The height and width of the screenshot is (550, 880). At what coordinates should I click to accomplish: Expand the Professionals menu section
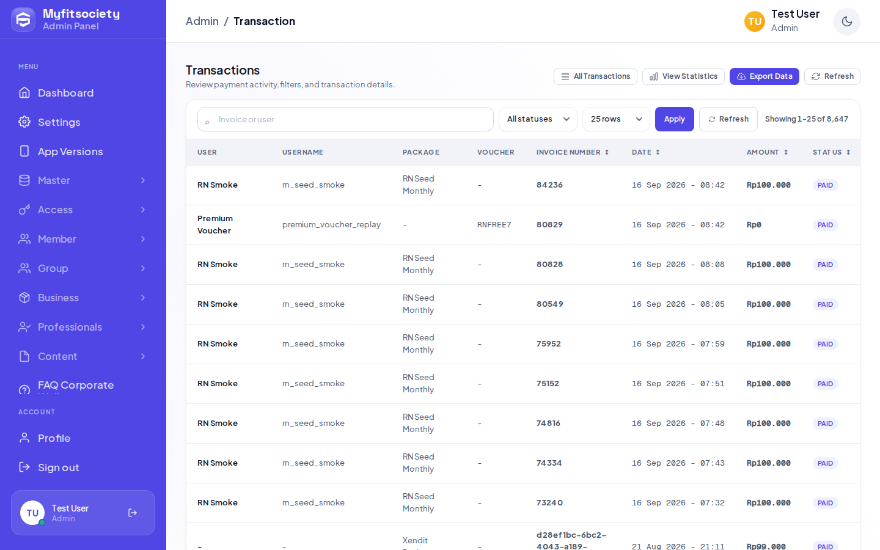point(83,327)
